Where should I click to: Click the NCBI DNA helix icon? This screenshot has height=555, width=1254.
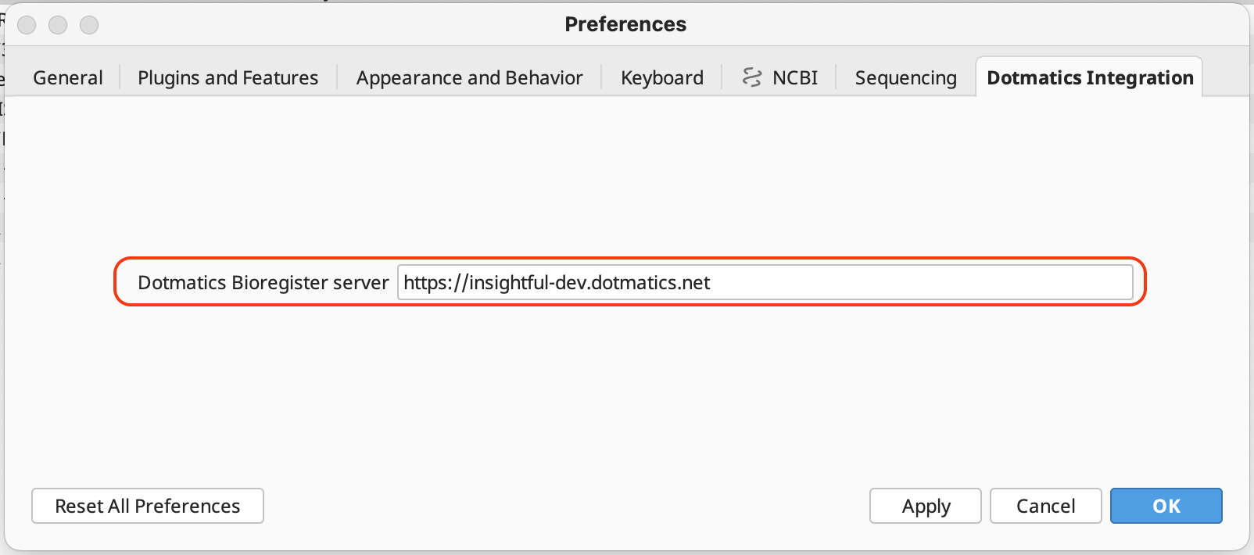pyautogui.click(x=753, y=77)
